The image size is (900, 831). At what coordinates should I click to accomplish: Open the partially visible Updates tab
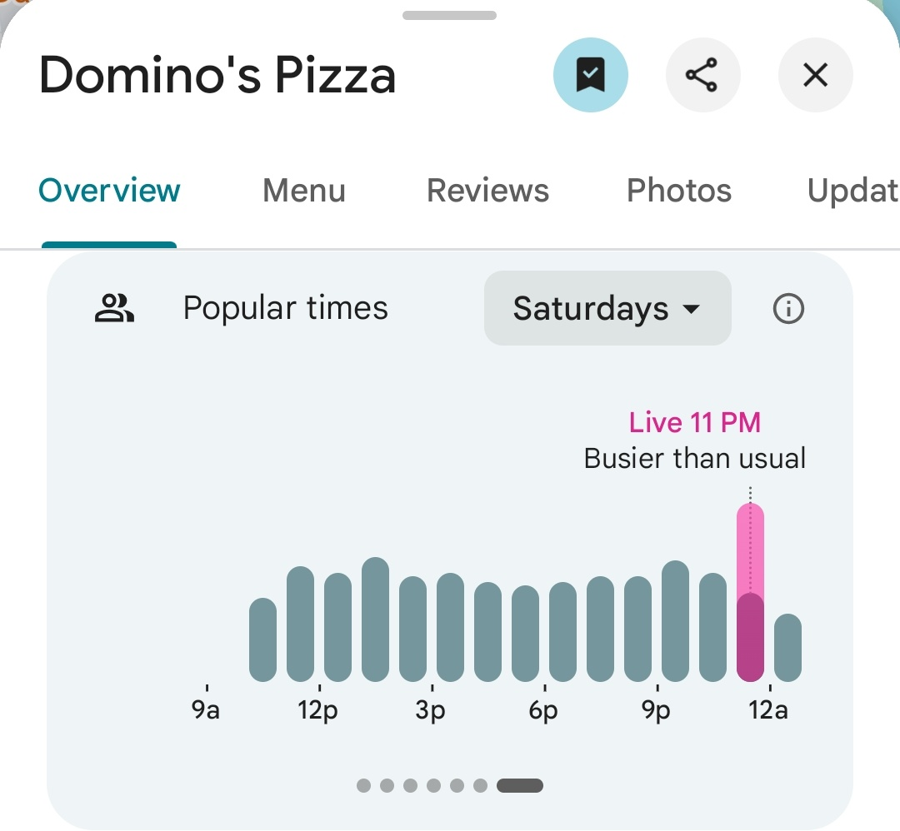click(852, 191)
